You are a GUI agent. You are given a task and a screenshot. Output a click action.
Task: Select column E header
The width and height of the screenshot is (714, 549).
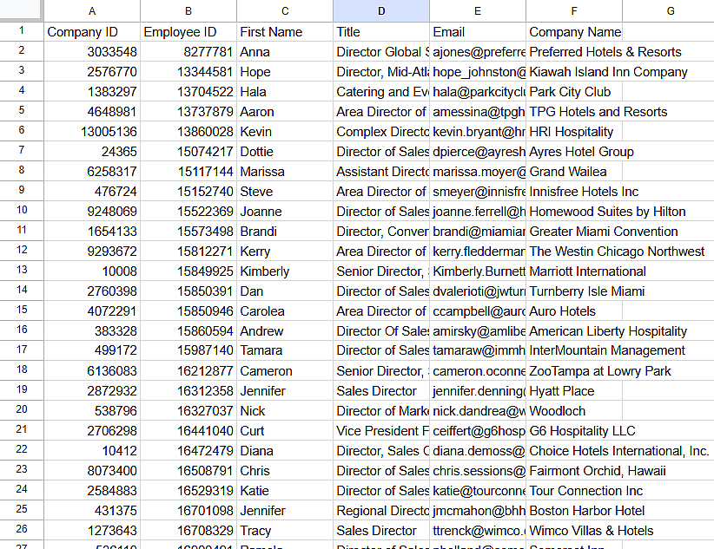(477, 11)
